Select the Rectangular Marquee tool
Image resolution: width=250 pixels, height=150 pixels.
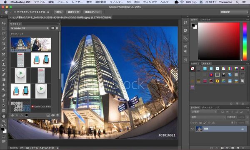[x=3, y=29]
